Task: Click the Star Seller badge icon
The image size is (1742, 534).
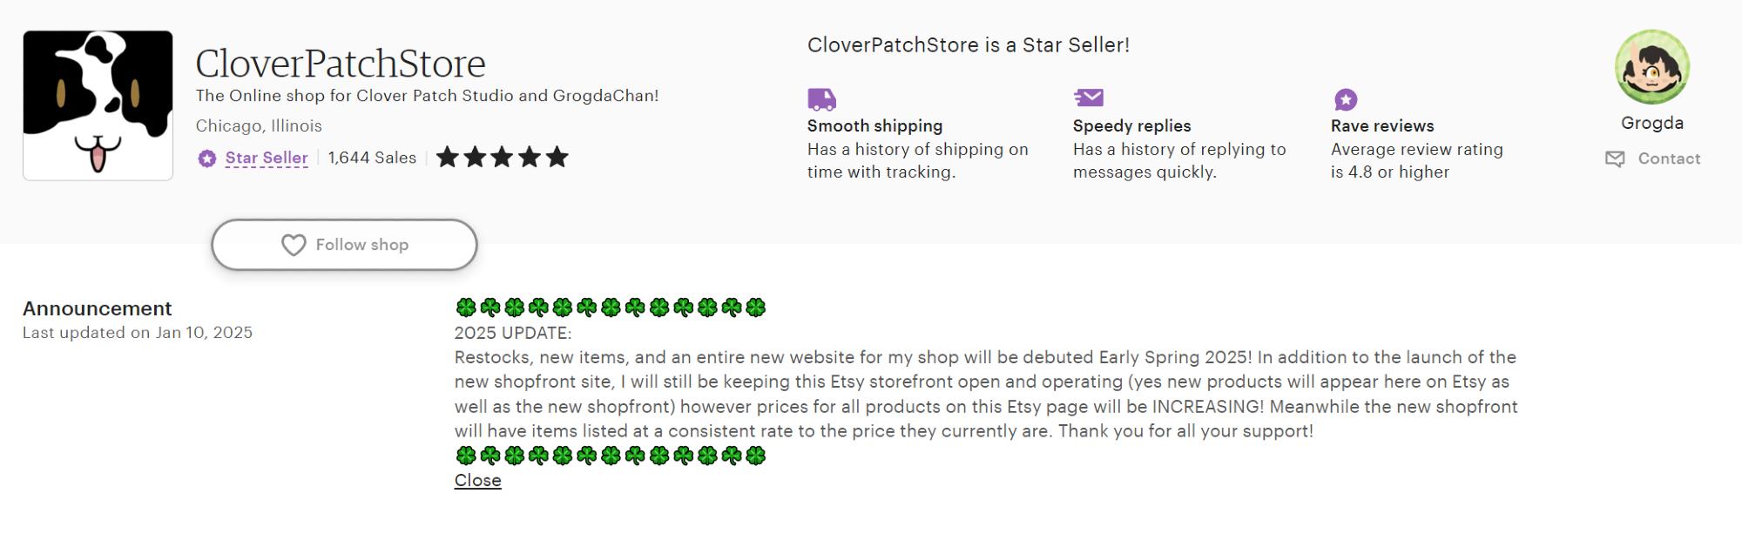Action: pos(207,159)
